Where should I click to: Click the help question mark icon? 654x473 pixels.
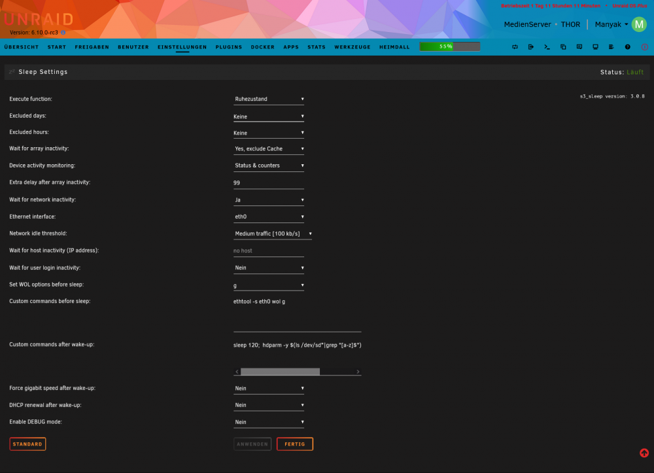pos(627,47)
